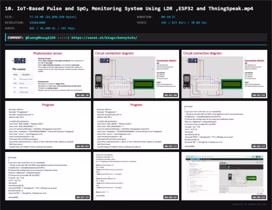Click the 00:00:34 timestamp badge

tap(83, 95)
